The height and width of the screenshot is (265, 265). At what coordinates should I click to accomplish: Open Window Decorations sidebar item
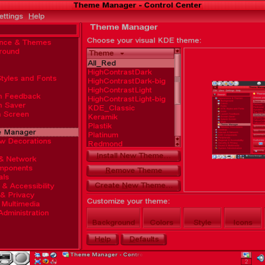(25, 141)
